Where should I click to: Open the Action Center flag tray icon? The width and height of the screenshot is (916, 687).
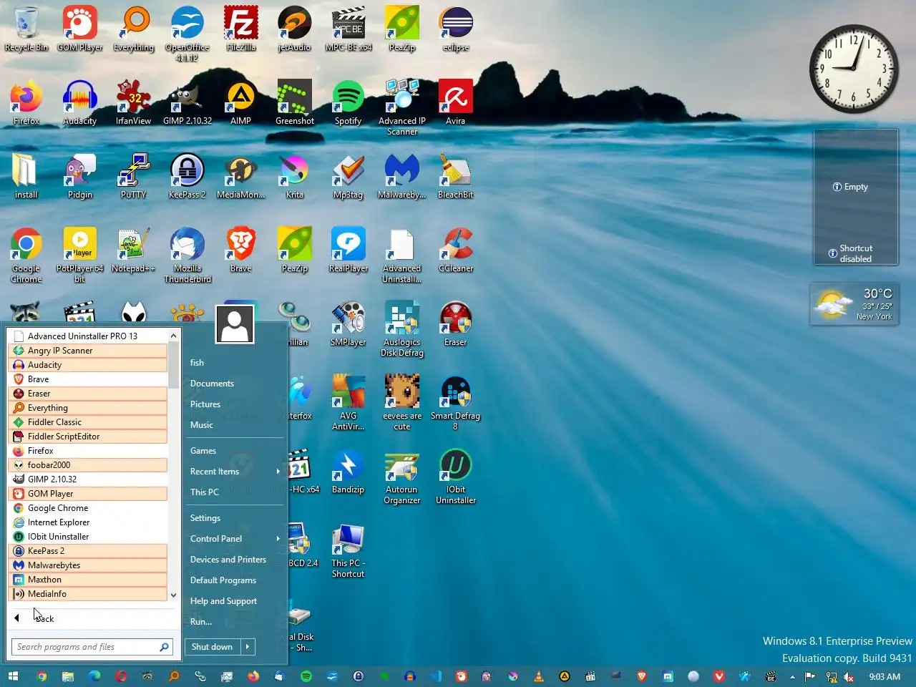(810, 676)
